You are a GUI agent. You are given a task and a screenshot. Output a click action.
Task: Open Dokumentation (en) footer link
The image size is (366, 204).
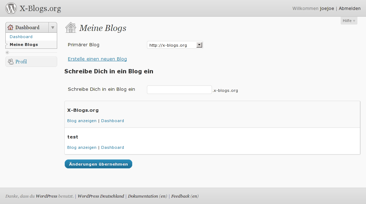pyautogui.click(x=148, y=196)
